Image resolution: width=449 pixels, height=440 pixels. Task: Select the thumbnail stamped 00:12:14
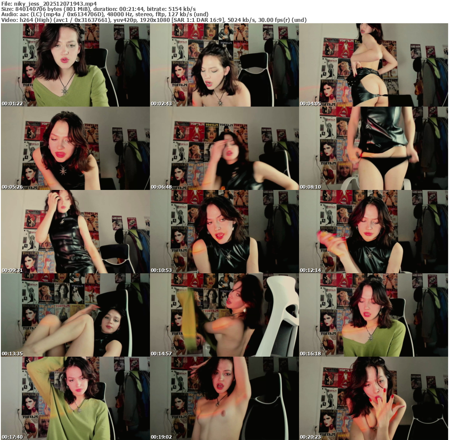click(x=373, y=232)
